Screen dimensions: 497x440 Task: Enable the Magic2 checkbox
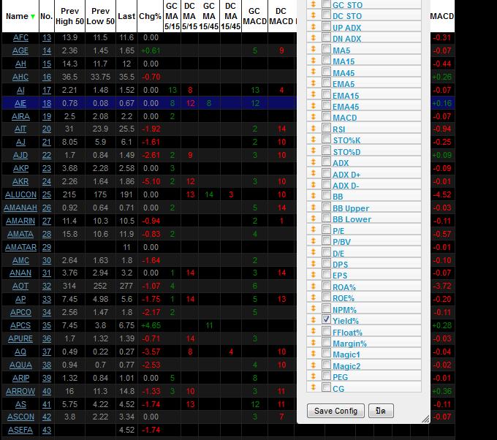[x=326, y=365]
